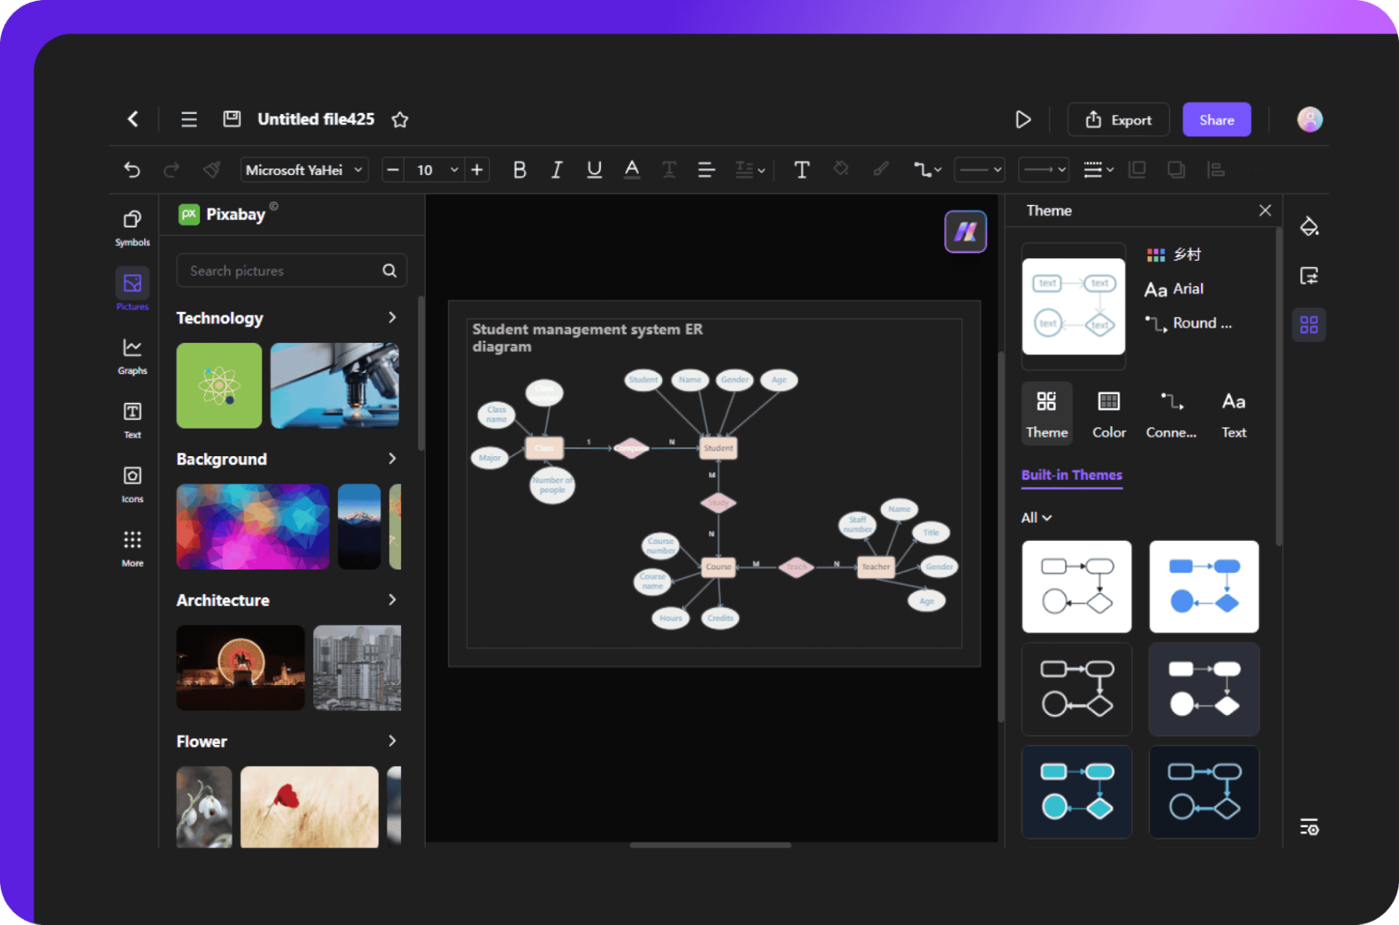Select the Theme option in Theme panel
Viewport: 1399px width, 925px height.
click(x=1046, y=414)
